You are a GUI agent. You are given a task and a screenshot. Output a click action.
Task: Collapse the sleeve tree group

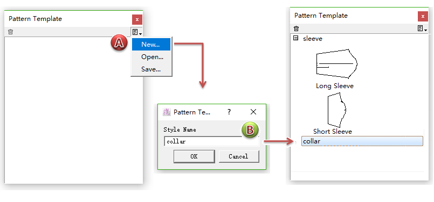(295, 38)
